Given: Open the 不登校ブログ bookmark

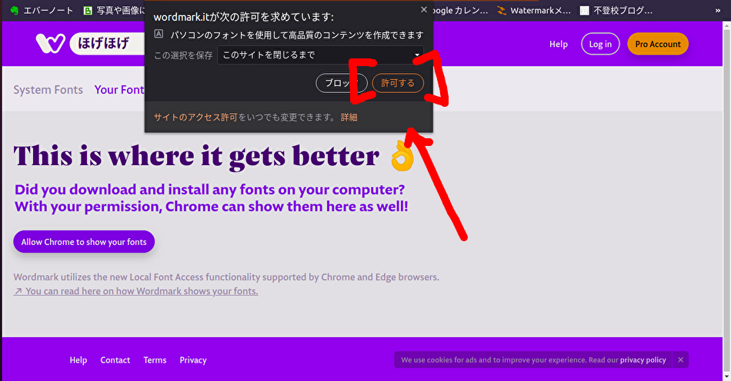Looking at the screenshot, I should [x=616, y=10].
